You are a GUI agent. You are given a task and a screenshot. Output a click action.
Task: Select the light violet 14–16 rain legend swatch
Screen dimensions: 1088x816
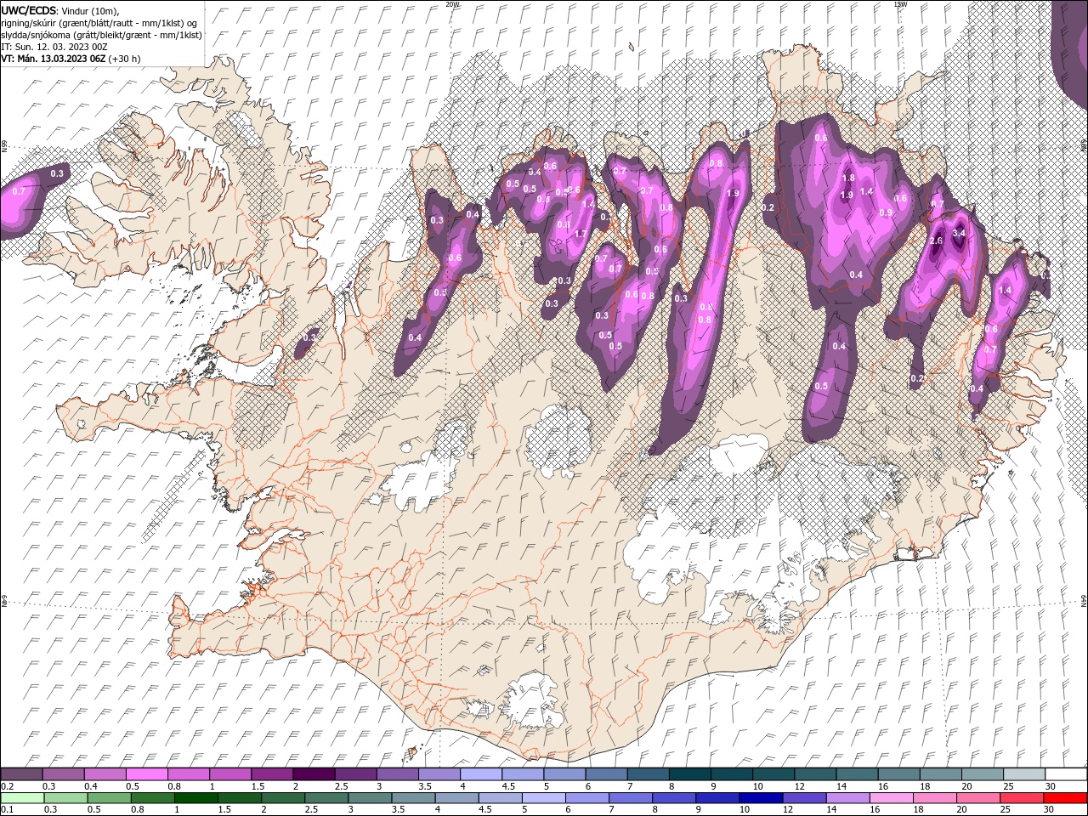(847, 798)
